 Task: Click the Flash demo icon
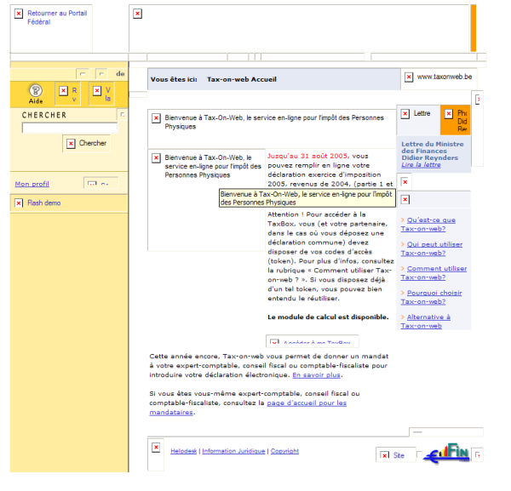19,203
